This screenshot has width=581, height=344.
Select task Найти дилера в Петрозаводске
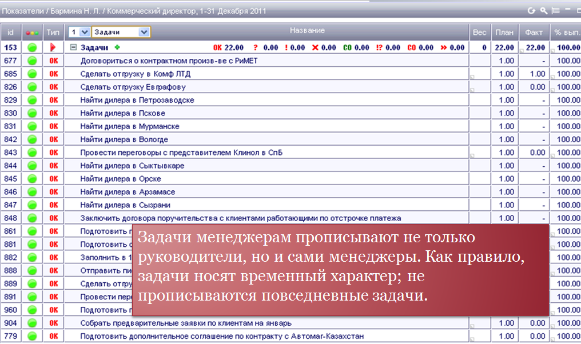[137, 100]
